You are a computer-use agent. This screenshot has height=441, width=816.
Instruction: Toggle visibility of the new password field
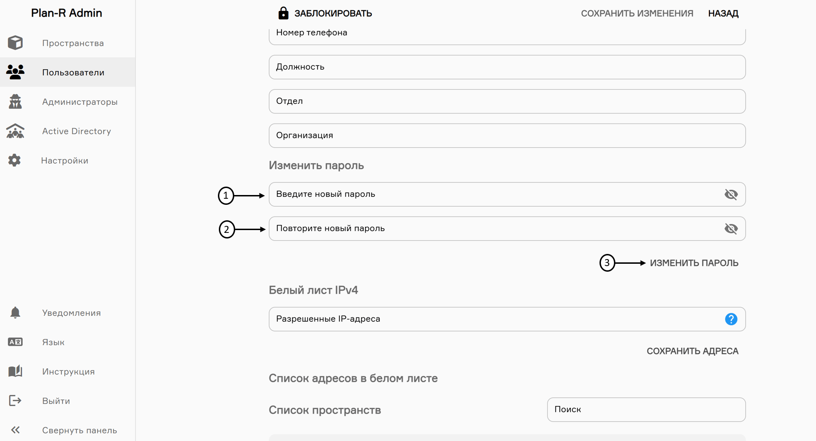pos(731,194)
